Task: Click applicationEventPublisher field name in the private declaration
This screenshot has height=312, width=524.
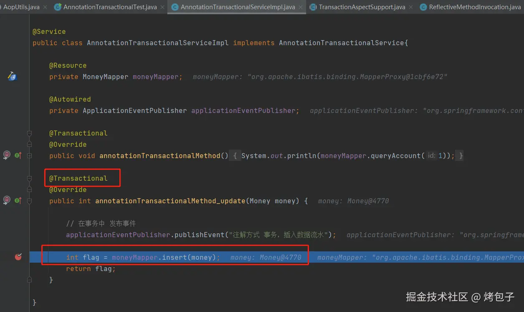Action: tap(243, 110)
